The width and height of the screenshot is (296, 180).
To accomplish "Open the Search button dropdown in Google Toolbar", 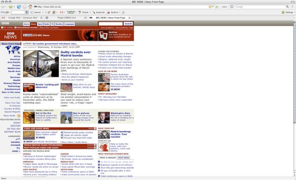I will click(43, 12).
